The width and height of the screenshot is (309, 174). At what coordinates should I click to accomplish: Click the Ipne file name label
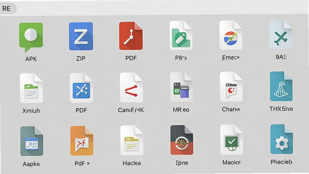182,163
